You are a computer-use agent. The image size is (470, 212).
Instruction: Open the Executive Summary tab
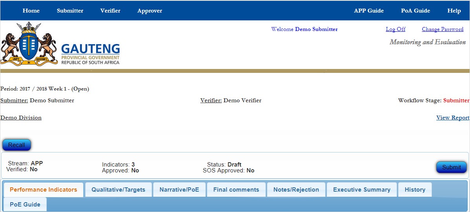coord(362,190)
